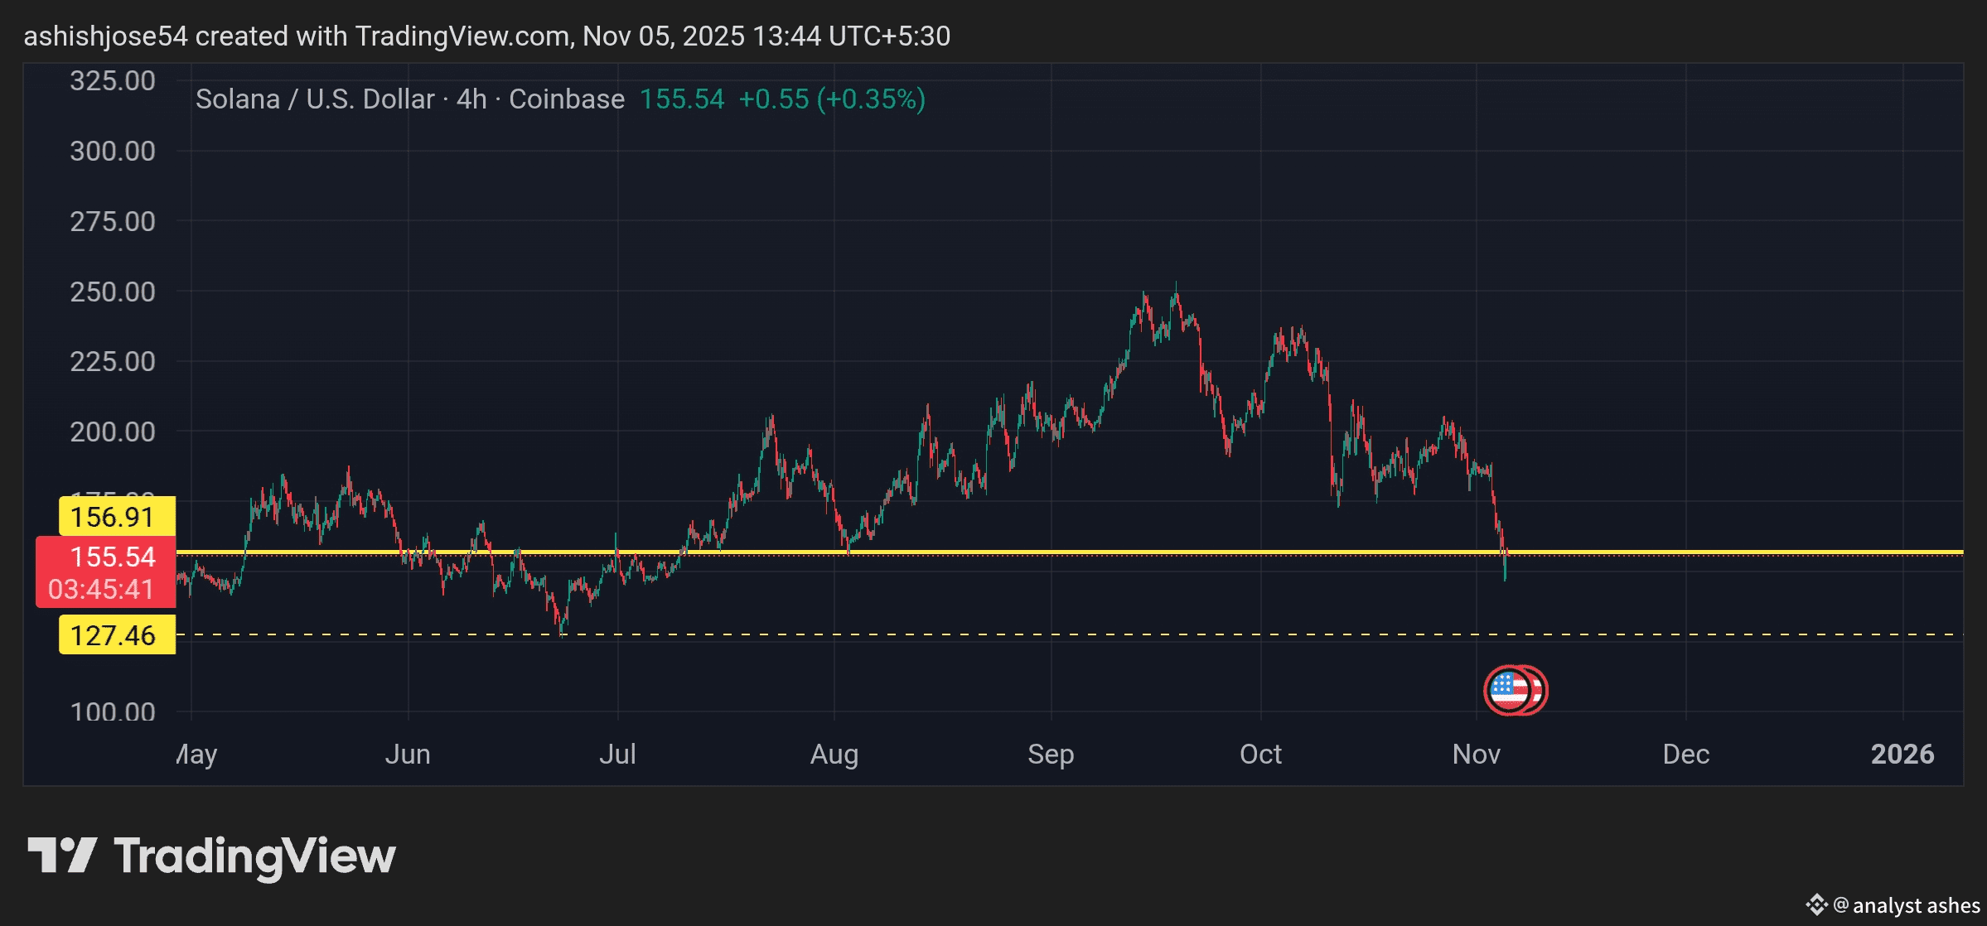Click the TradingView.com text in the header
1987x926 pixels.
tap(462, 36)
